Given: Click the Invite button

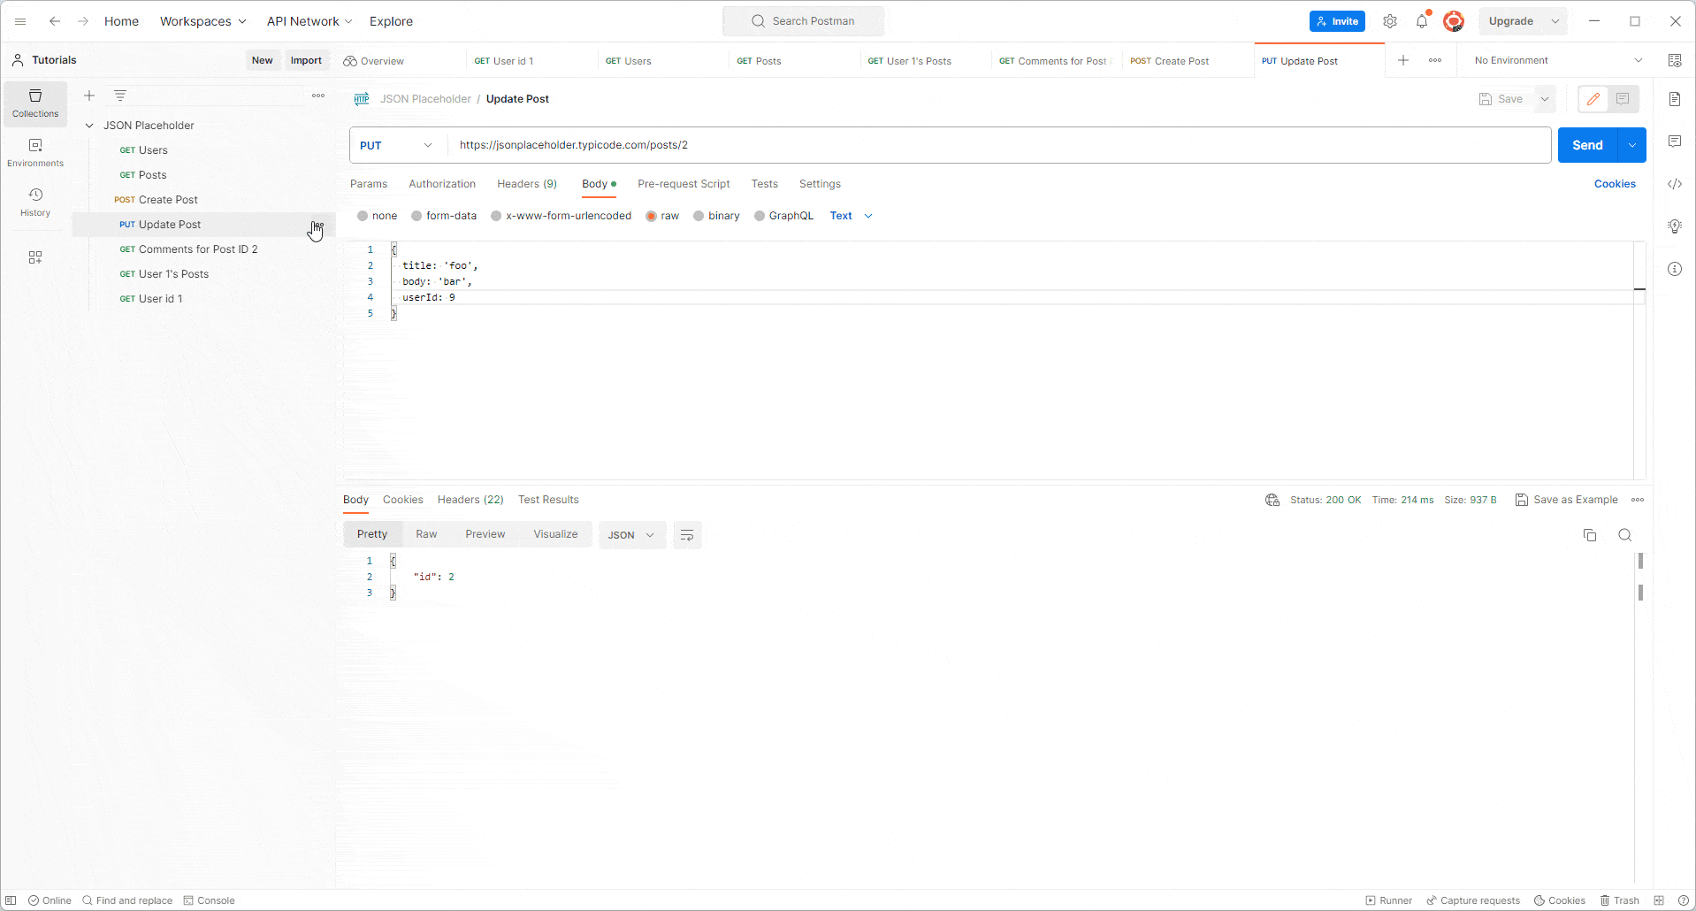Looking at the screenshot, I should point(1337,21).
